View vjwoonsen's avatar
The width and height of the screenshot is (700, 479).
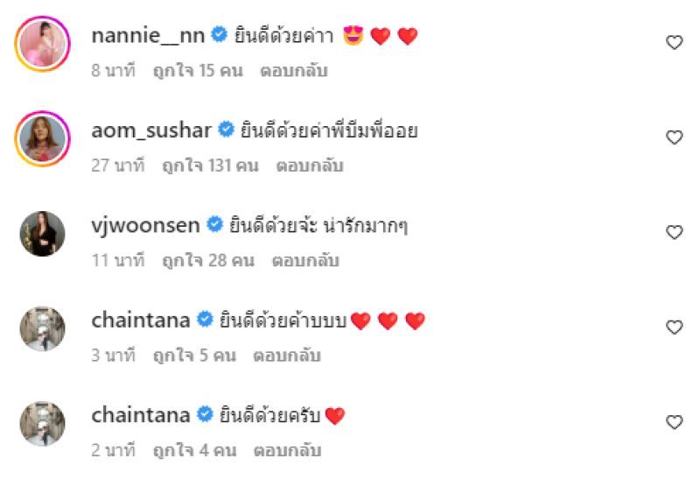(x=42, y=234)
